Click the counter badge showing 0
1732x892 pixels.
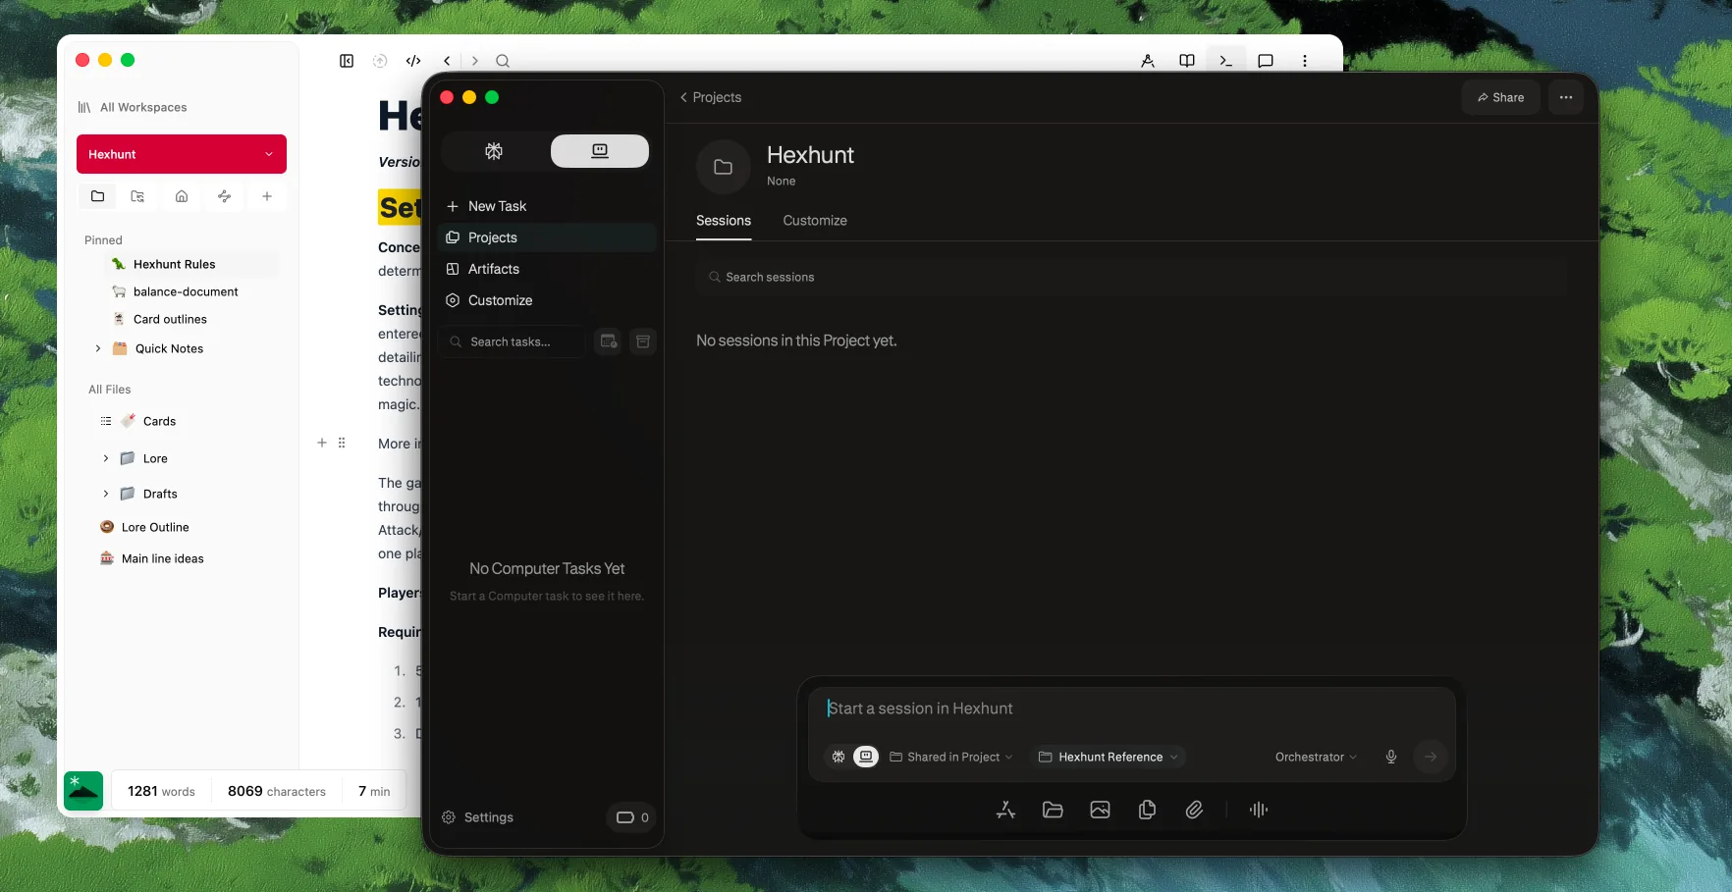click(632, 817)
